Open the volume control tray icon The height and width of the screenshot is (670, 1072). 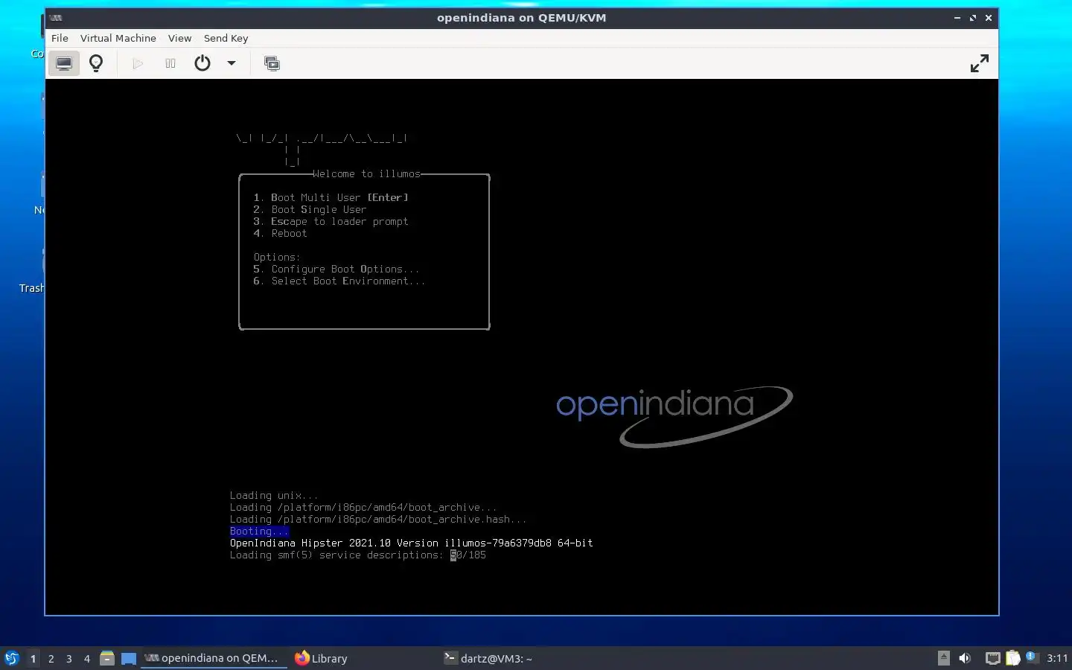tap(965, 657)
